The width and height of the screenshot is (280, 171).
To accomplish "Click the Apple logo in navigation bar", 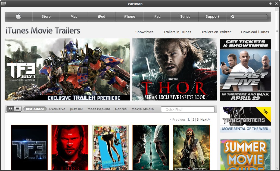I will 18,16.
